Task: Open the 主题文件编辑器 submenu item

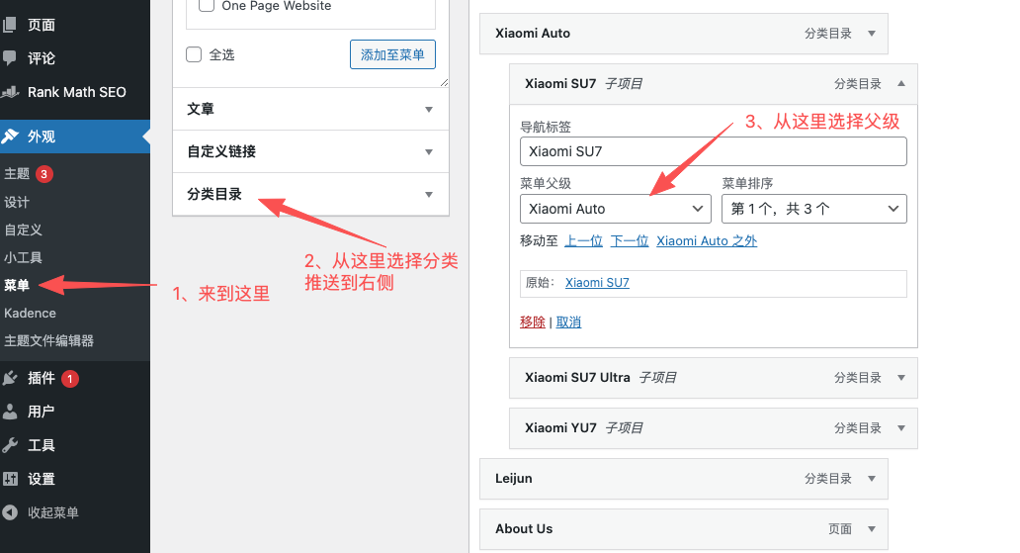Action: 48,340
